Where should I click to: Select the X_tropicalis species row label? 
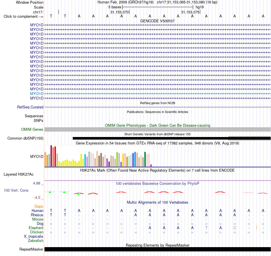[x=34, y=237]
